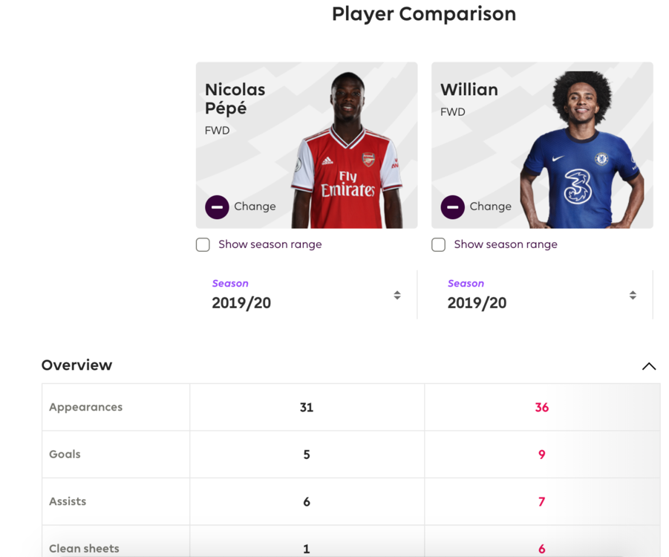The width and height of the screenshot is (669, 557).
Task: Select the Goals row label
Action: tap(65, 454)
